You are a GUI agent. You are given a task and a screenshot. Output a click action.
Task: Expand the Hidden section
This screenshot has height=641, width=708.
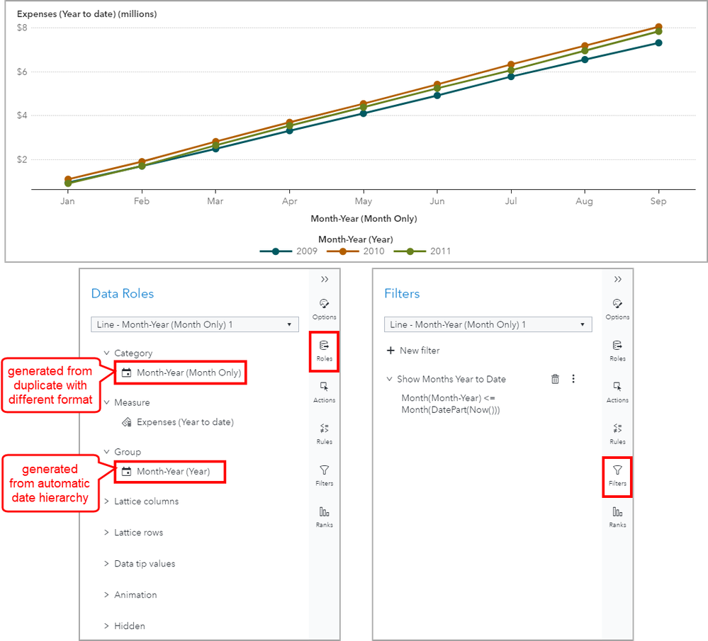(x=106, y=625)
